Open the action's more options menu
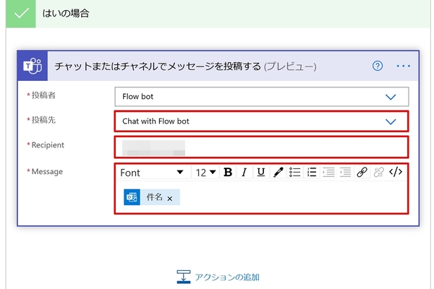Screen dimensions: 434x289 point(403,66)
